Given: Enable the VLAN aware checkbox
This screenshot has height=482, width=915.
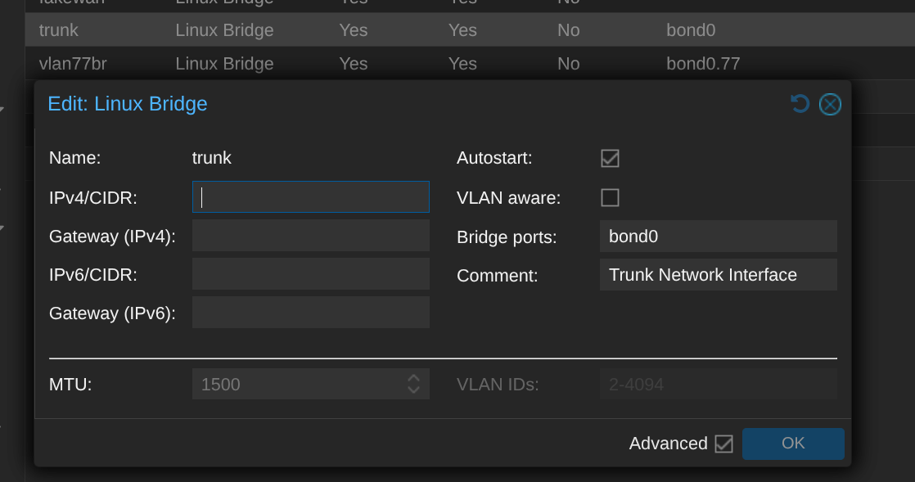Looking at the screenshot, I should click(610, 197).
